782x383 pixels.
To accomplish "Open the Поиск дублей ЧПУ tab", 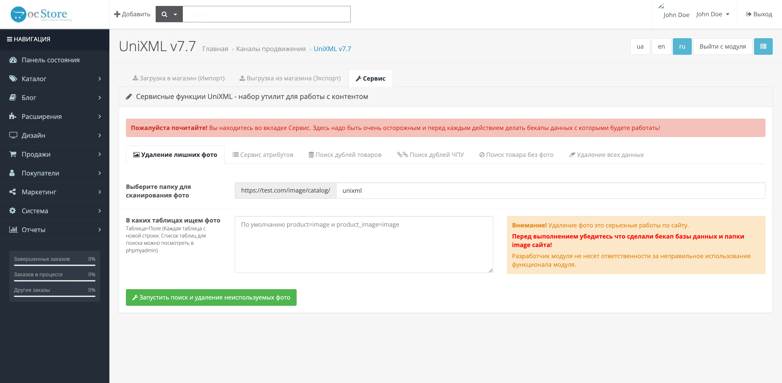I will (x=430, y=155).
